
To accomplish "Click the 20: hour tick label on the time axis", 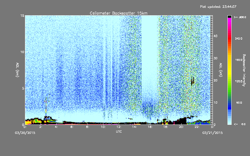I will 181,127.
